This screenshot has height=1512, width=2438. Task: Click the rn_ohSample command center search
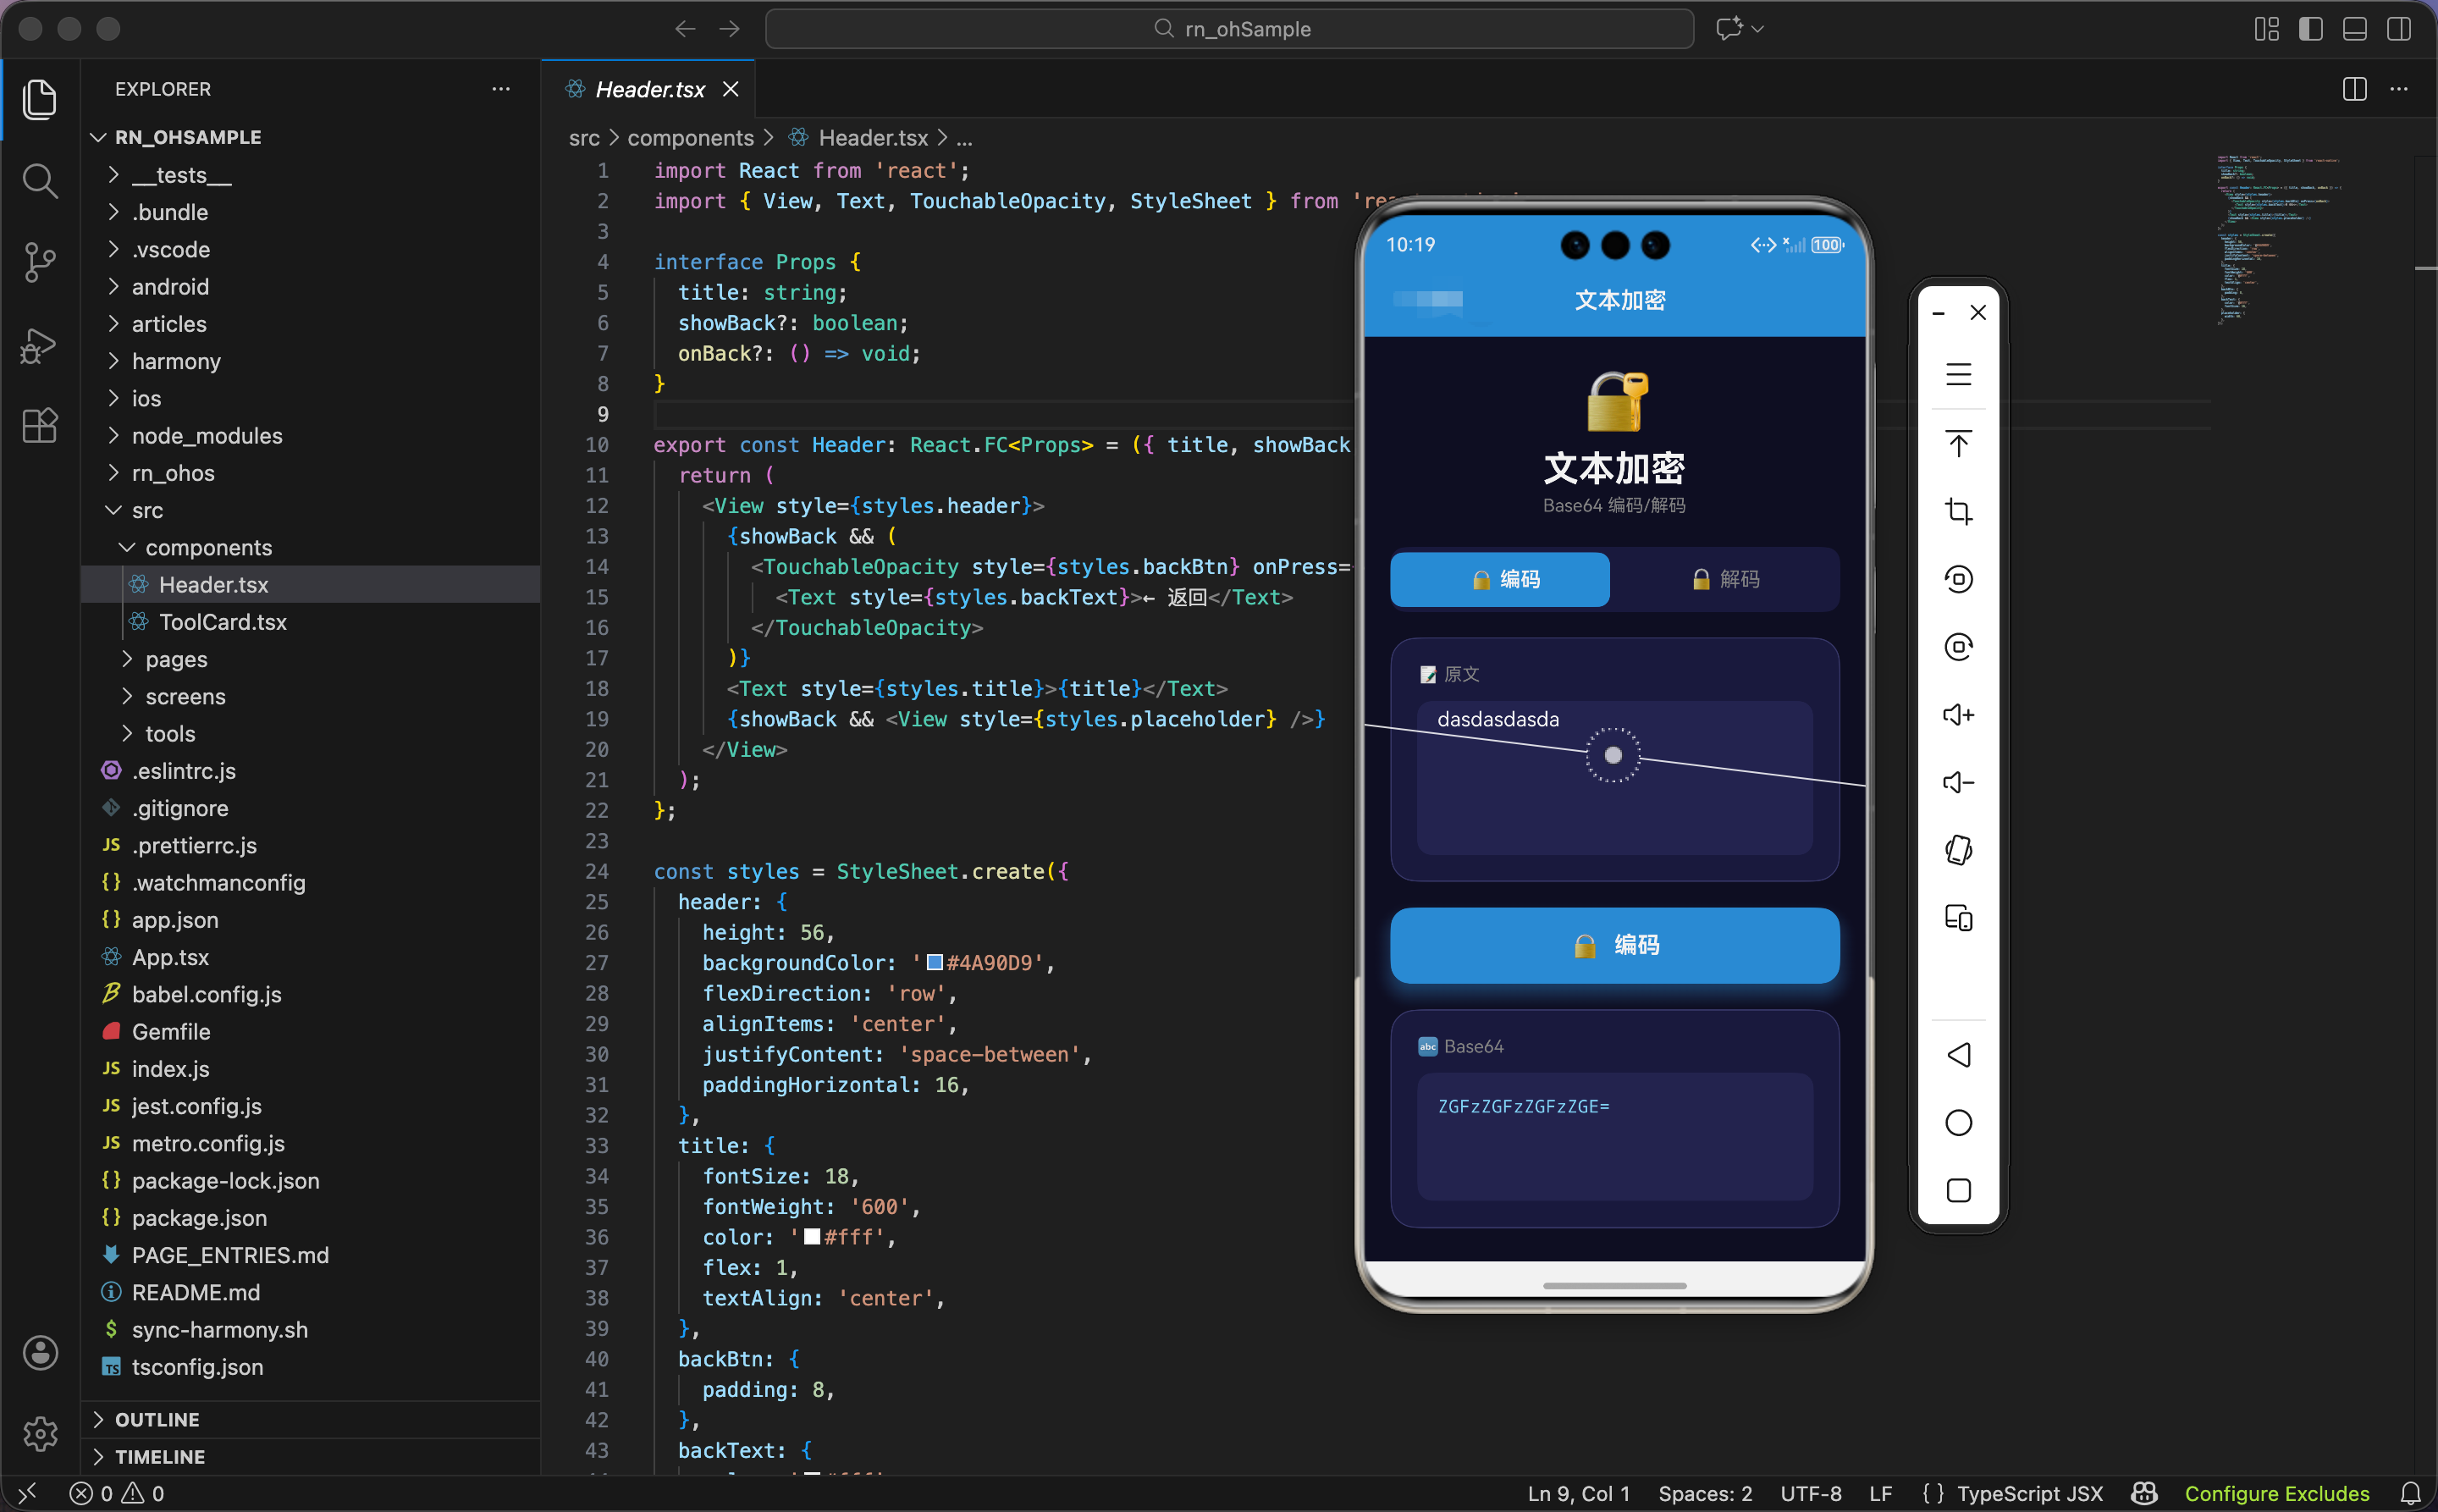[1229, 29]
